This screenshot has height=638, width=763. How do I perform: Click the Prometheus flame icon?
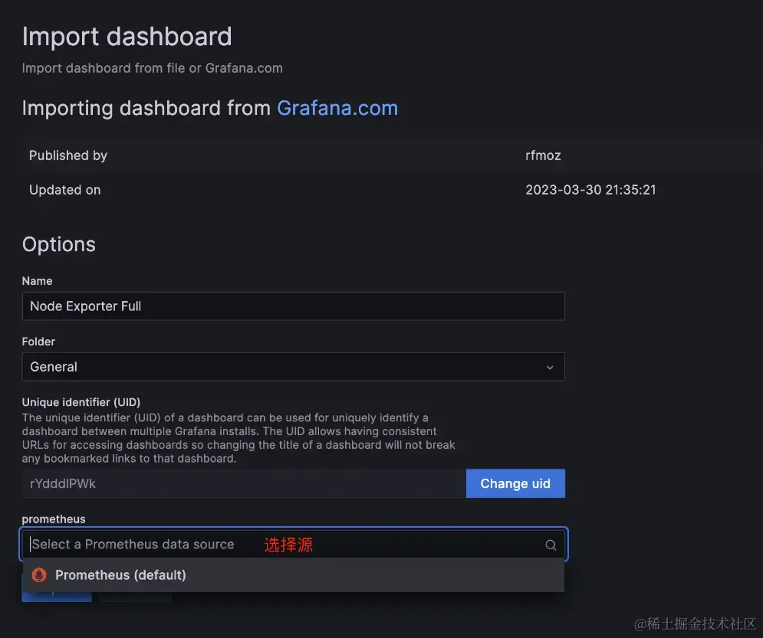pyautogui.click(x=39, y=575)
